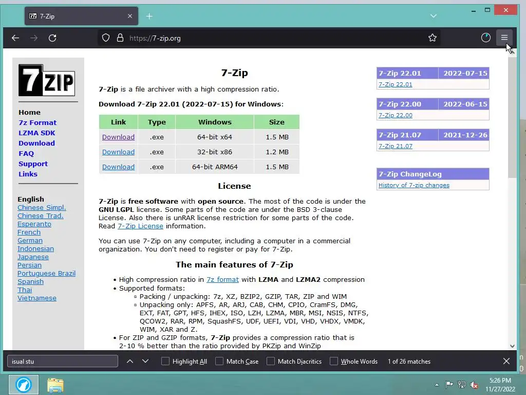Click the circular icon beside the hamburger menu
The height and width of the screenshot is (395, 526).
(486, 38)
